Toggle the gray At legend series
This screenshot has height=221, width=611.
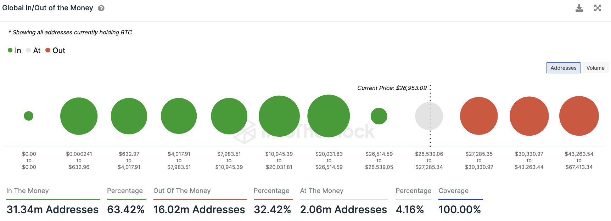coord(33,50)
